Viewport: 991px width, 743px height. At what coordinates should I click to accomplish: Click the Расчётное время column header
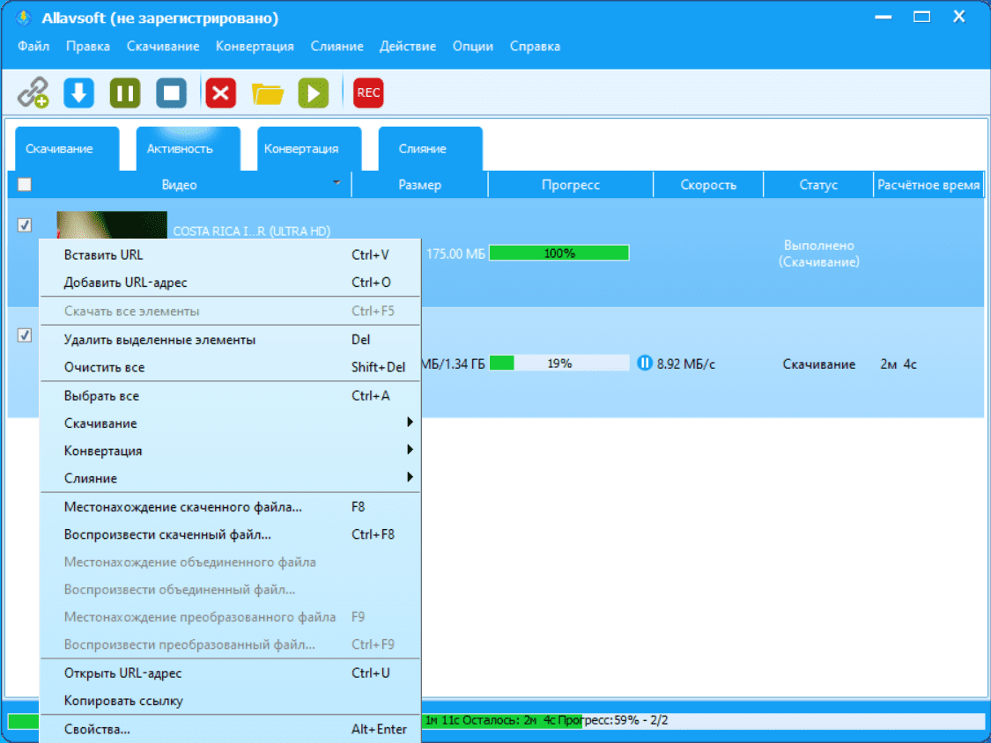click(928, 185)
